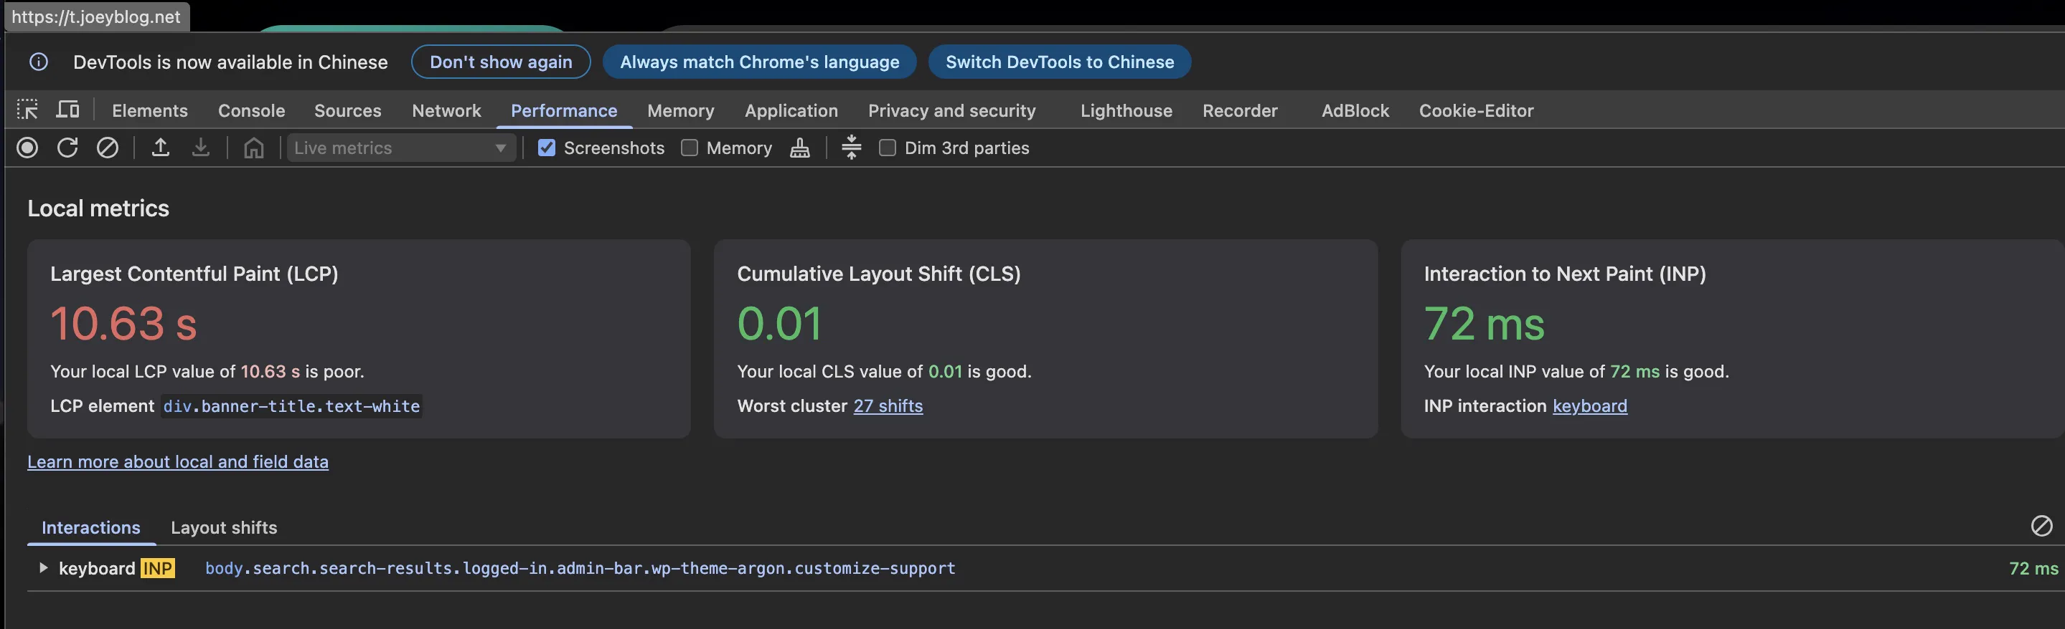Click Switch DevTools to Chinese button
Viewport: 2065px width, 629px height.
coord(1059,62)
